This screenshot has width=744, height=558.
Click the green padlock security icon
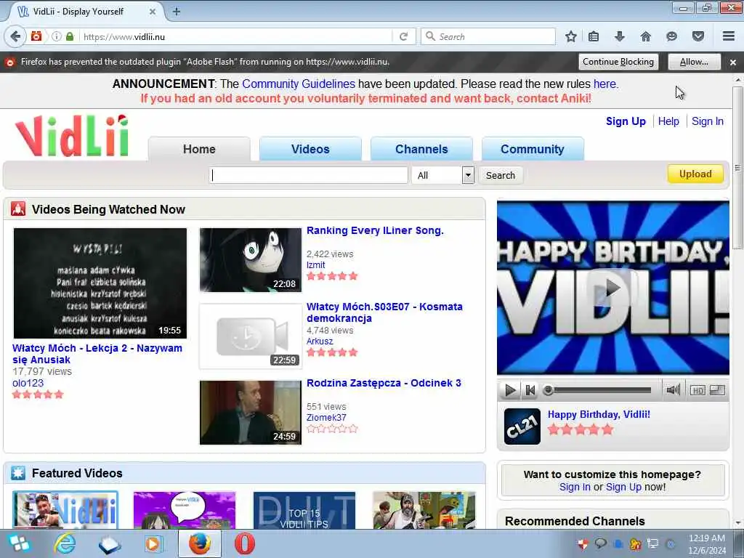pyautogui.click(x=70, y=36)
